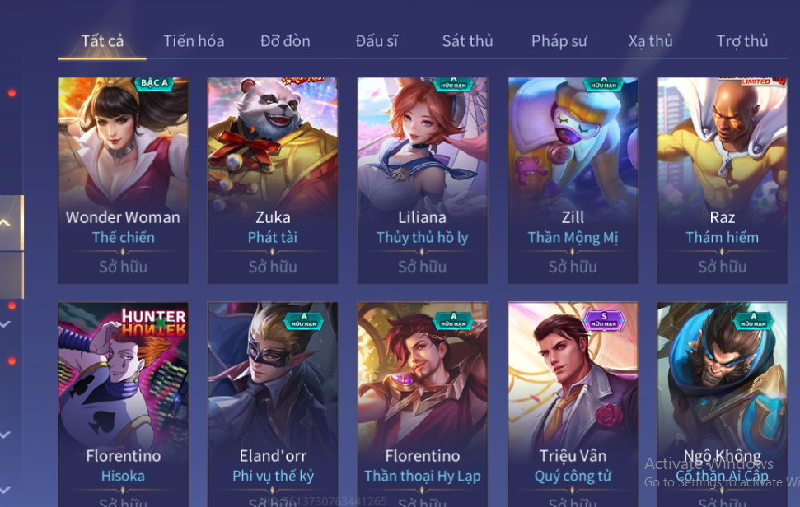Click the A Hữu Hạn badge on Eland'orr

(x=303, y=321)
